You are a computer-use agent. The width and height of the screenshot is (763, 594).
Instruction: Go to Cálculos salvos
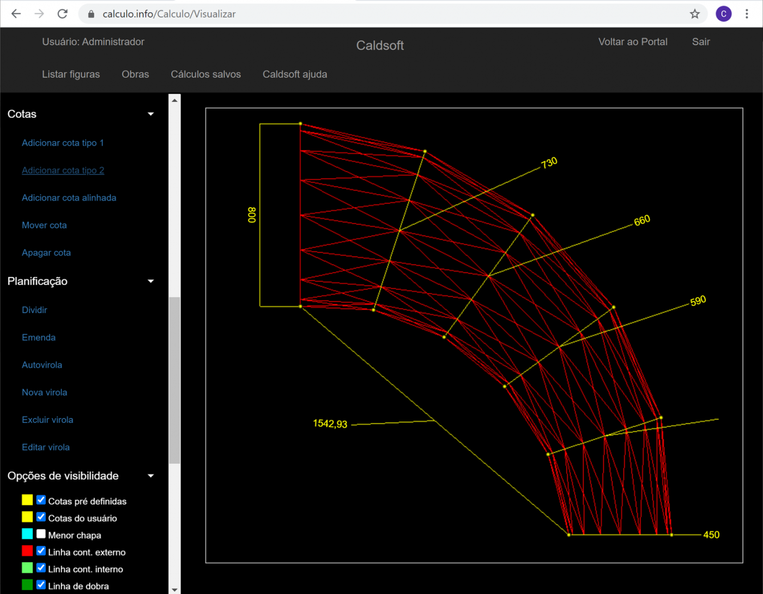(x=205, y=74)
